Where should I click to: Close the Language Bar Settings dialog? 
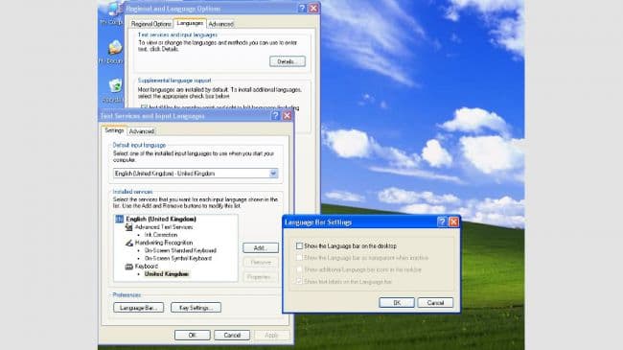453,222
